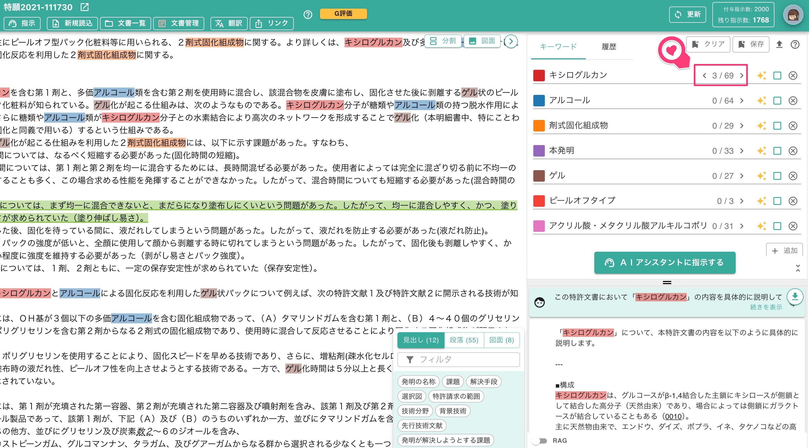Click AI sparkle icon for 剤式固化組成物
This screenshot has height=448, width=809.
761,126
